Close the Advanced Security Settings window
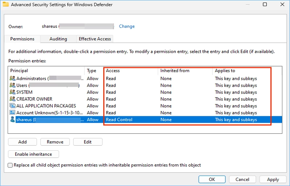 (282, 4)
